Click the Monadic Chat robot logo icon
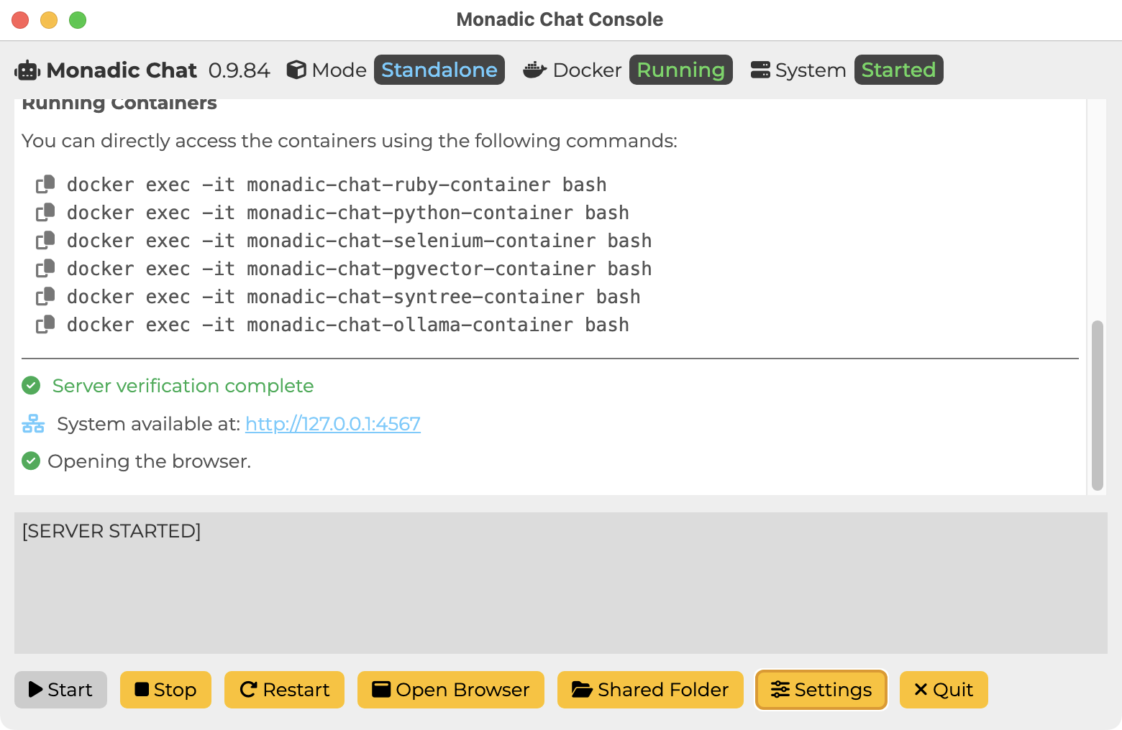This screenshot has height=730, width=1122. 27,70
